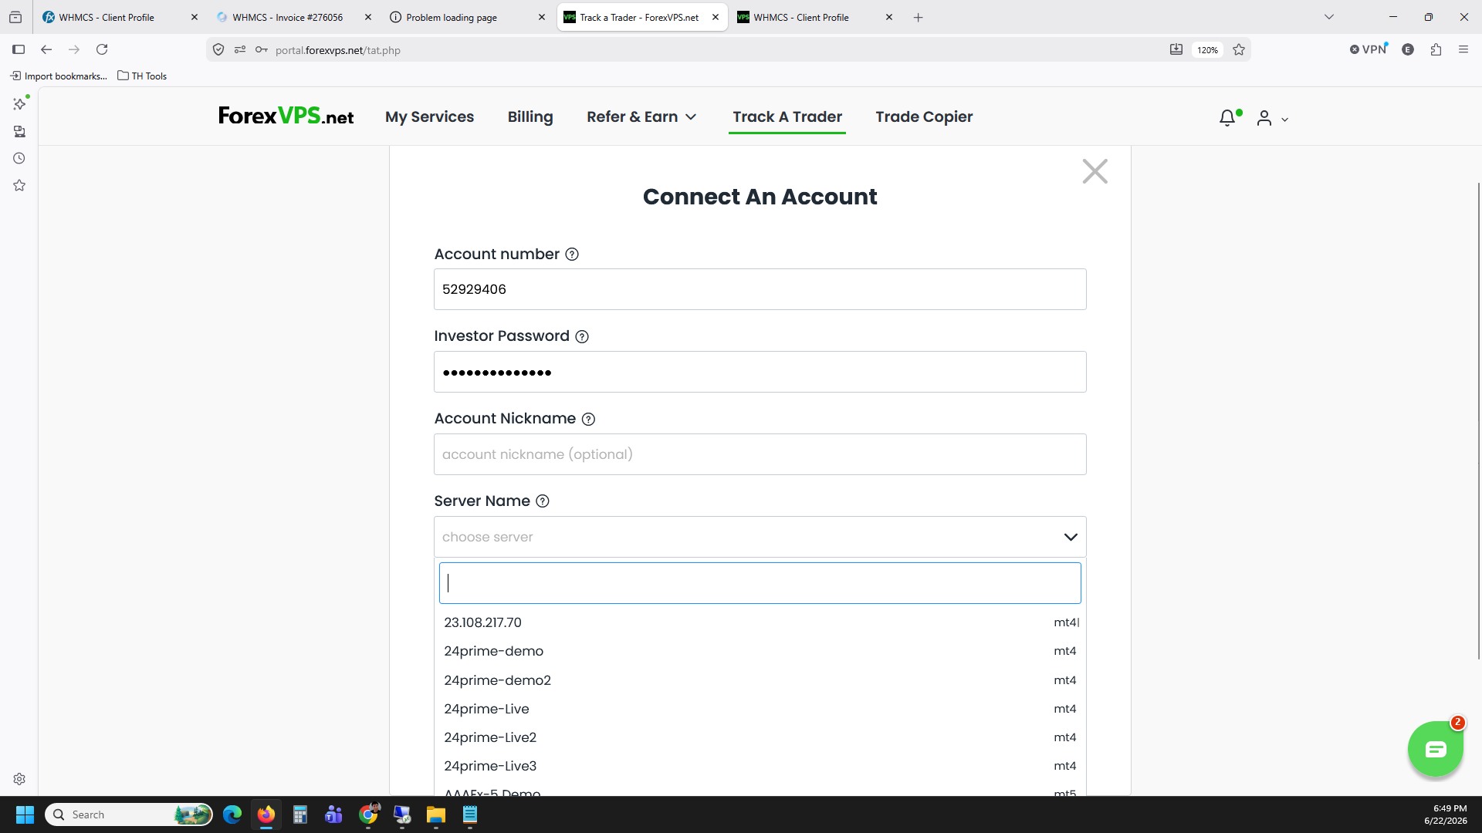Go back to previous page

pos(46,49)
